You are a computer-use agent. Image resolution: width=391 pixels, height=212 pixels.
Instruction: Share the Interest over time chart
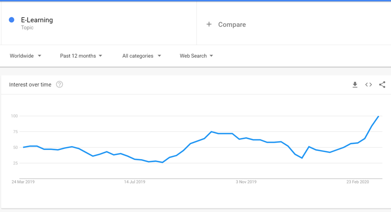tap(382, 85)
